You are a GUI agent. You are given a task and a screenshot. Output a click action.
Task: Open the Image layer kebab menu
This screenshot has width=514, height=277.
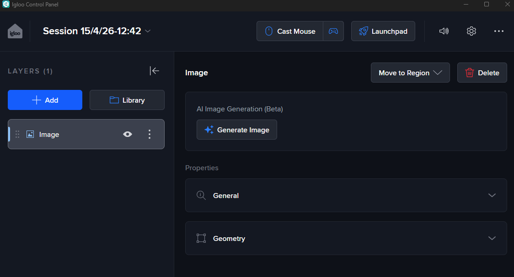(149, 134)
